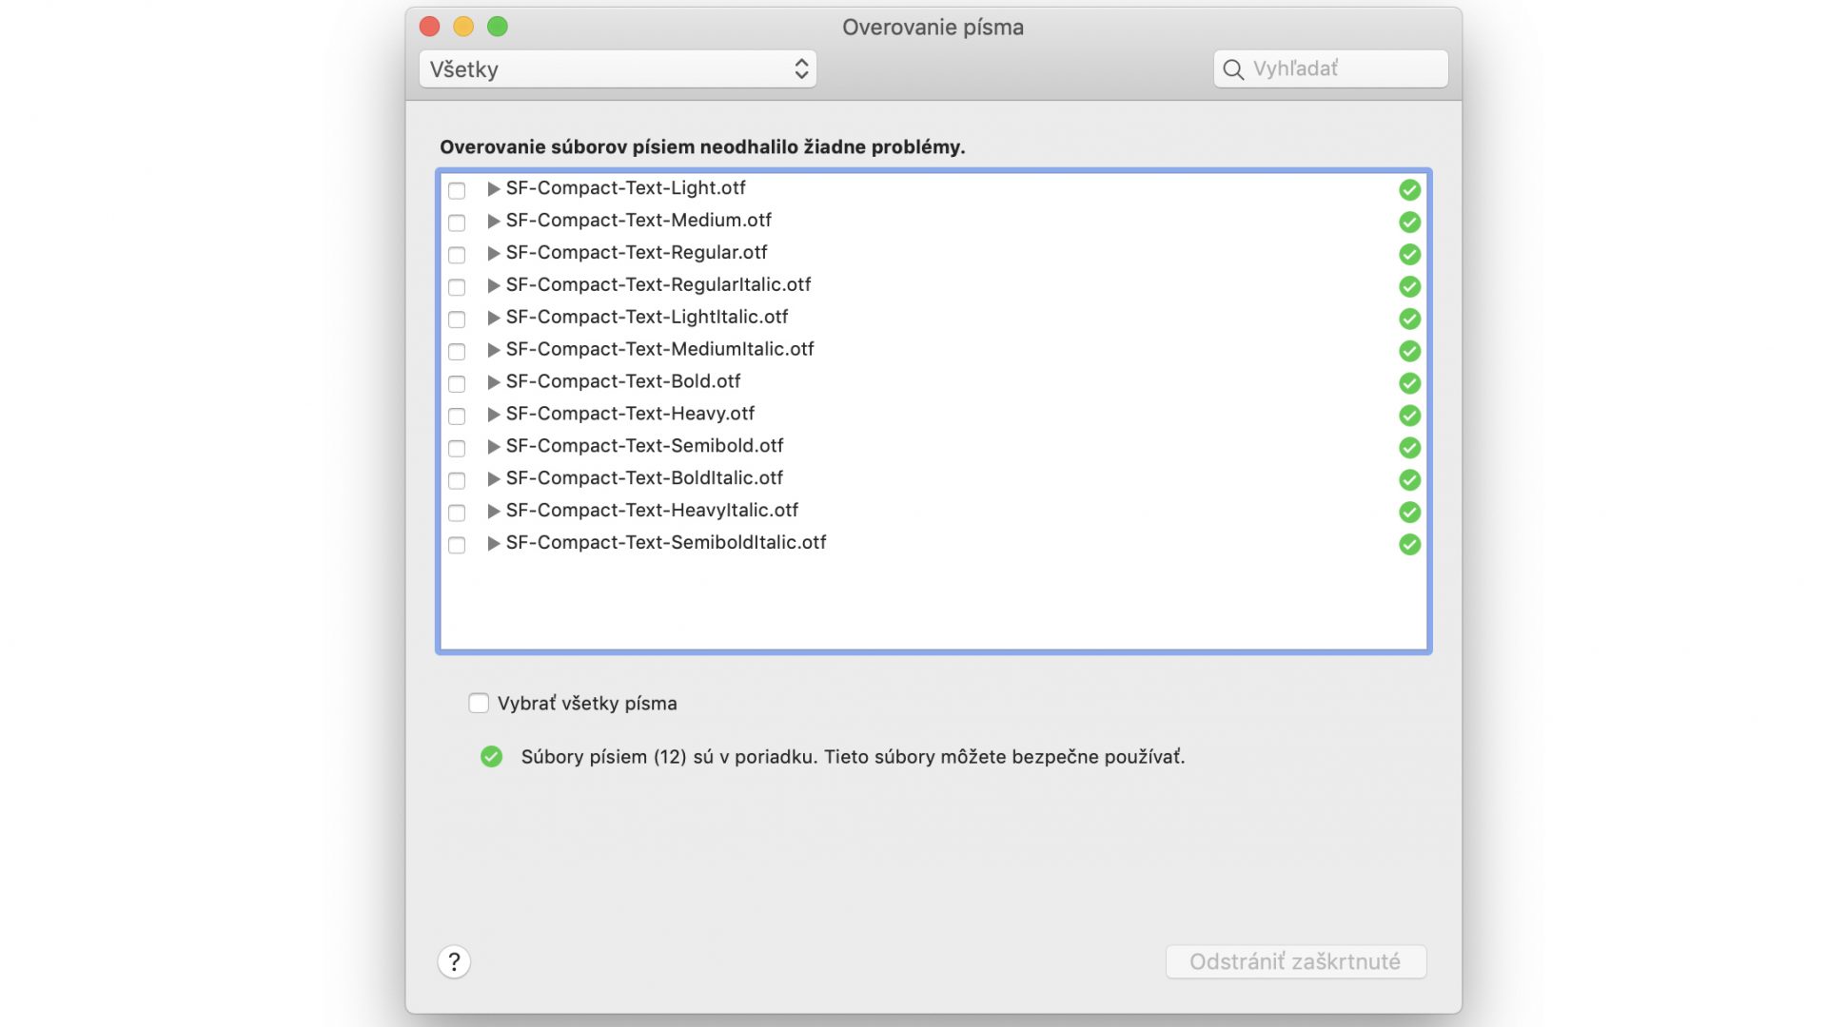The image size is (1827, 1027).
Task: Select the SF-Compact-Text-Heavy.otf file name
Action: 630,414
